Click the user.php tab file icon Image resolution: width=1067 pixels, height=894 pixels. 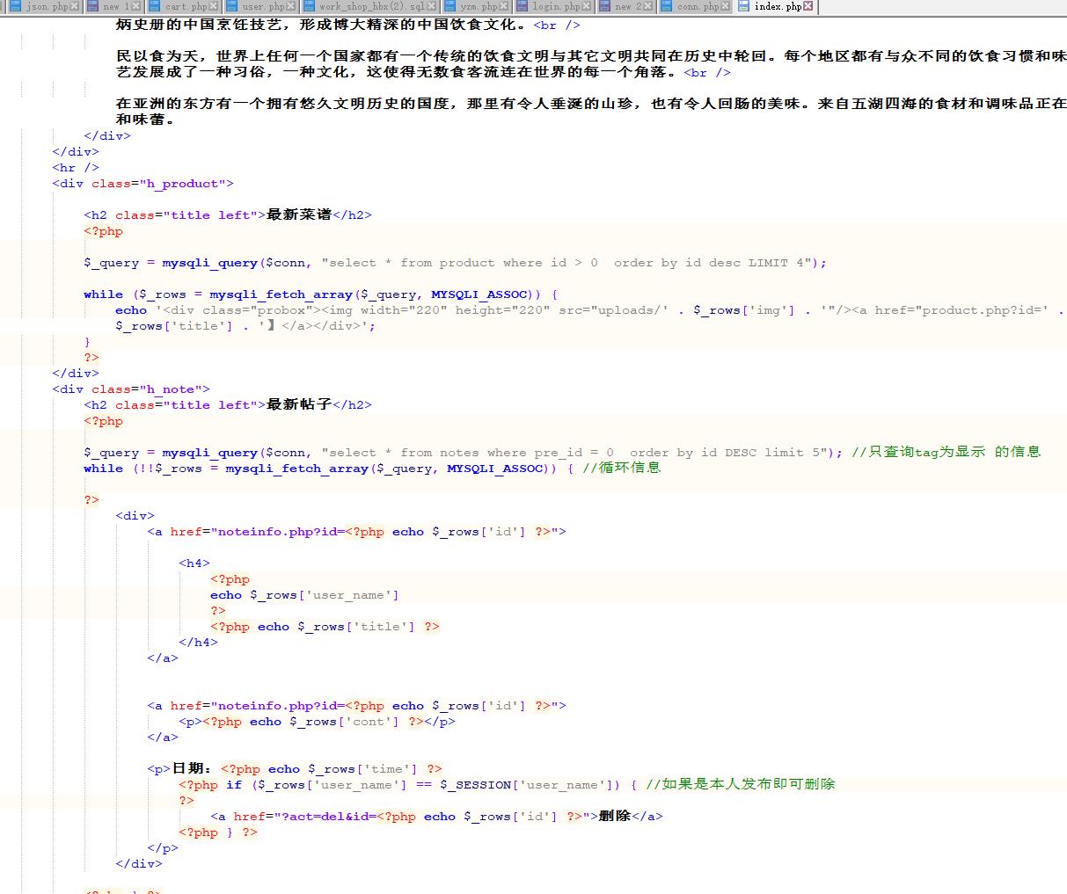point(232,6)
